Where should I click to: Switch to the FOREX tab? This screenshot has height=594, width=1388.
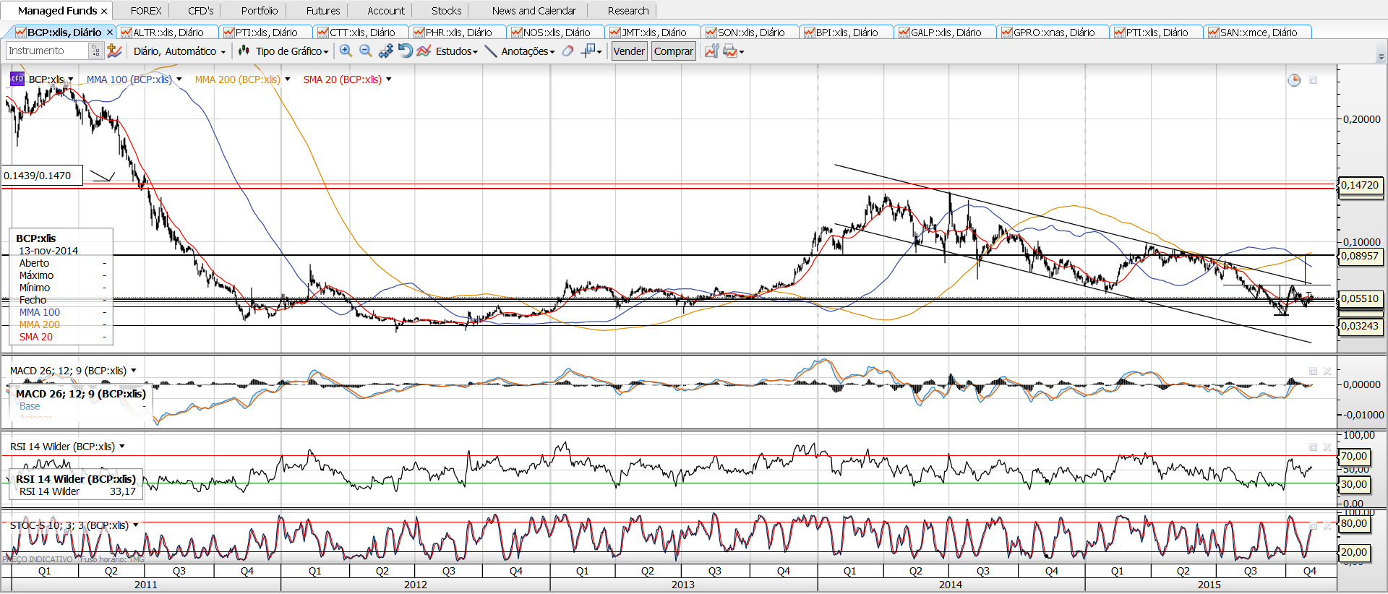tap(146, 11)
